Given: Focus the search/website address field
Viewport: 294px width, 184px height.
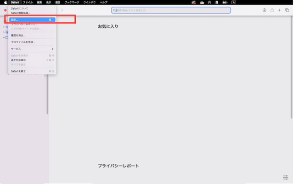Looking at the screenshot, I should point(171,10).
